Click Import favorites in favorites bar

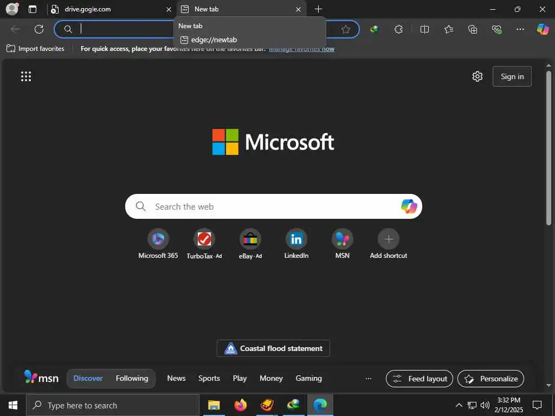point(35,48)
